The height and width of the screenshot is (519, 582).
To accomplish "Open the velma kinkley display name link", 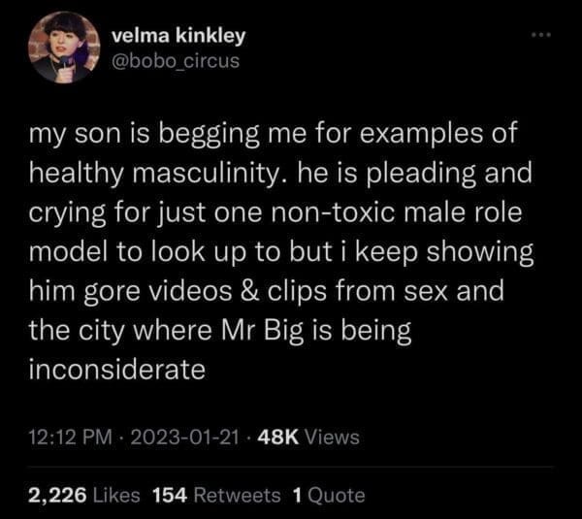I will click(x=178, y=37).
